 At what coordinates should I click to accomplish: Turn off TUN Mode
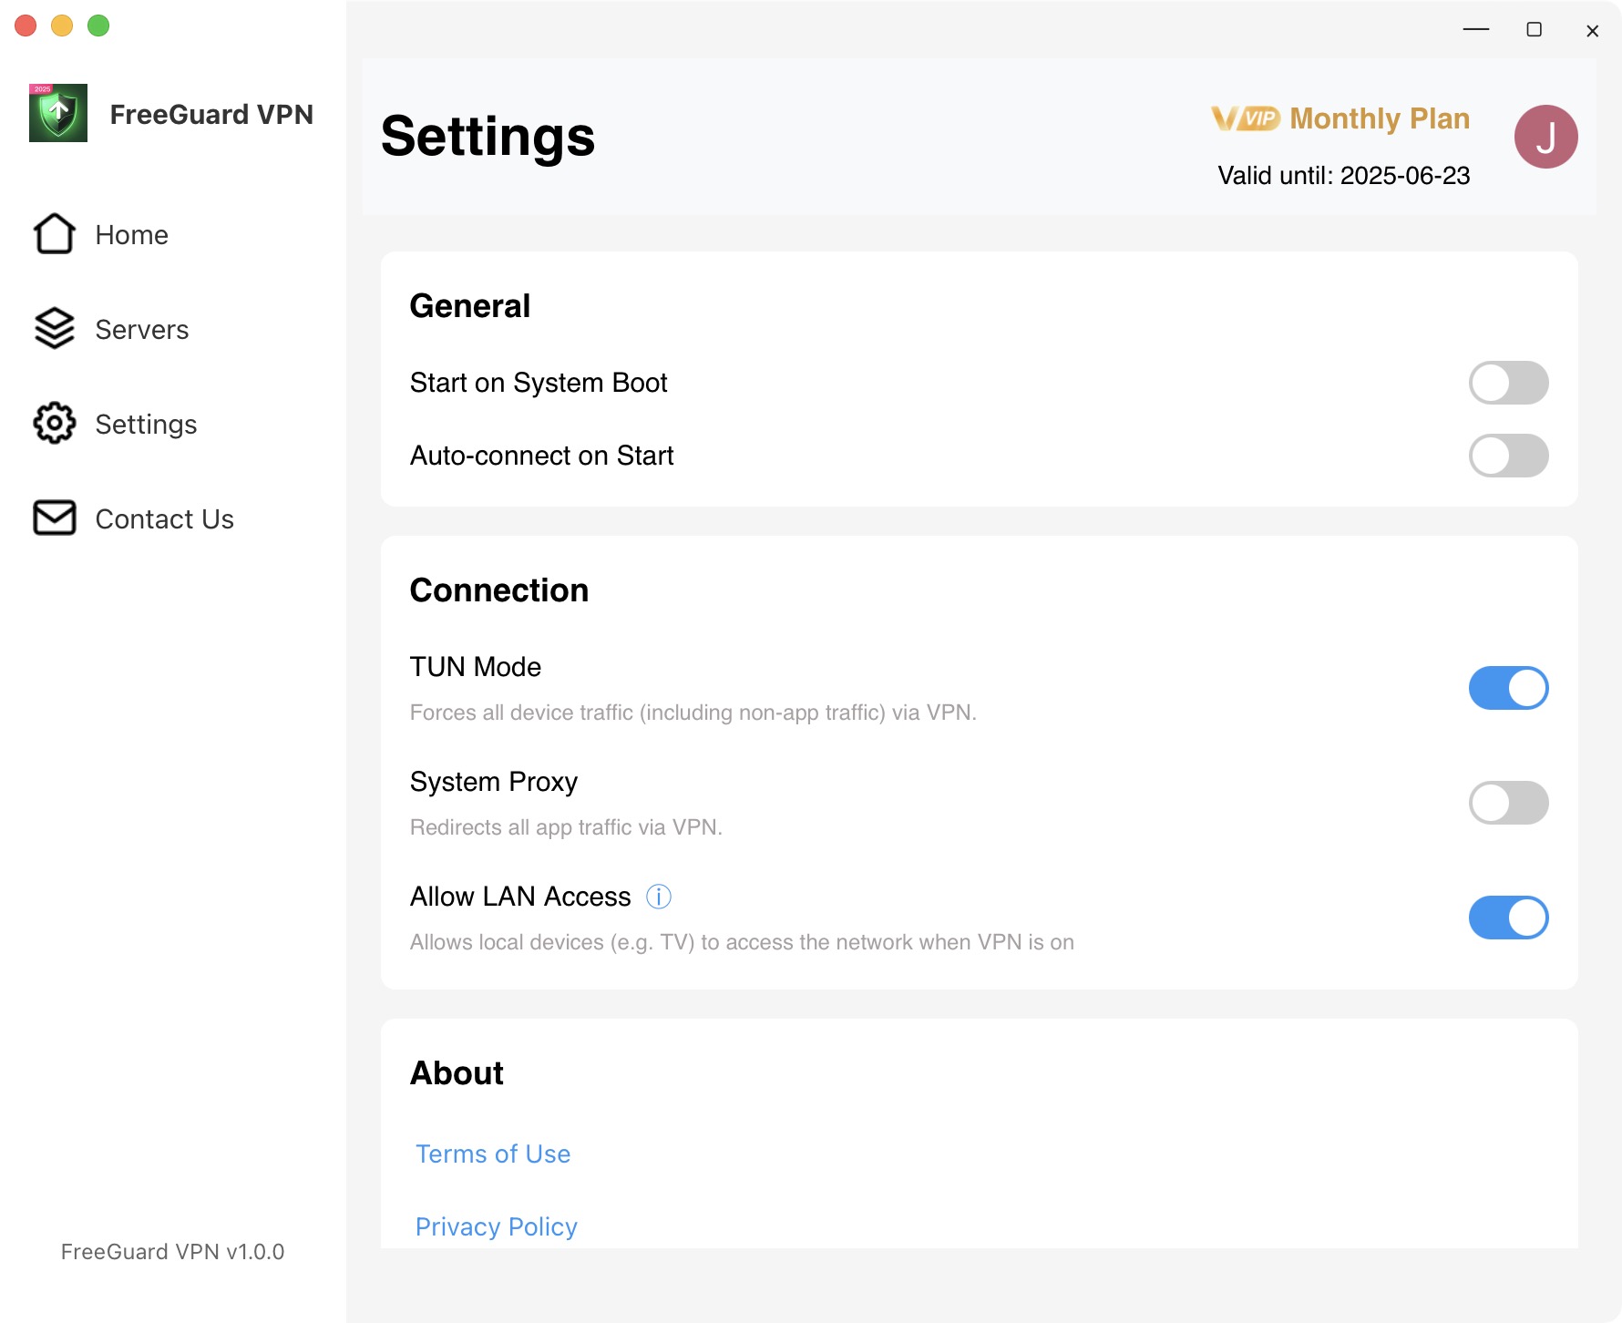click(1509, 688)
